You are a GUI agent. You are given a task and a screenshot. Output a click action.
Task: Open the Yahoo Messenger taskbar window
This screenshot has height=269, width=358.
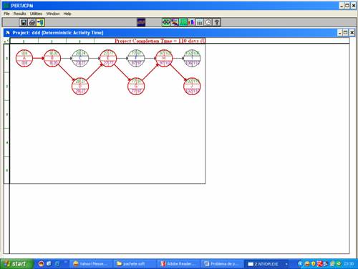click(x=91, y=264)
